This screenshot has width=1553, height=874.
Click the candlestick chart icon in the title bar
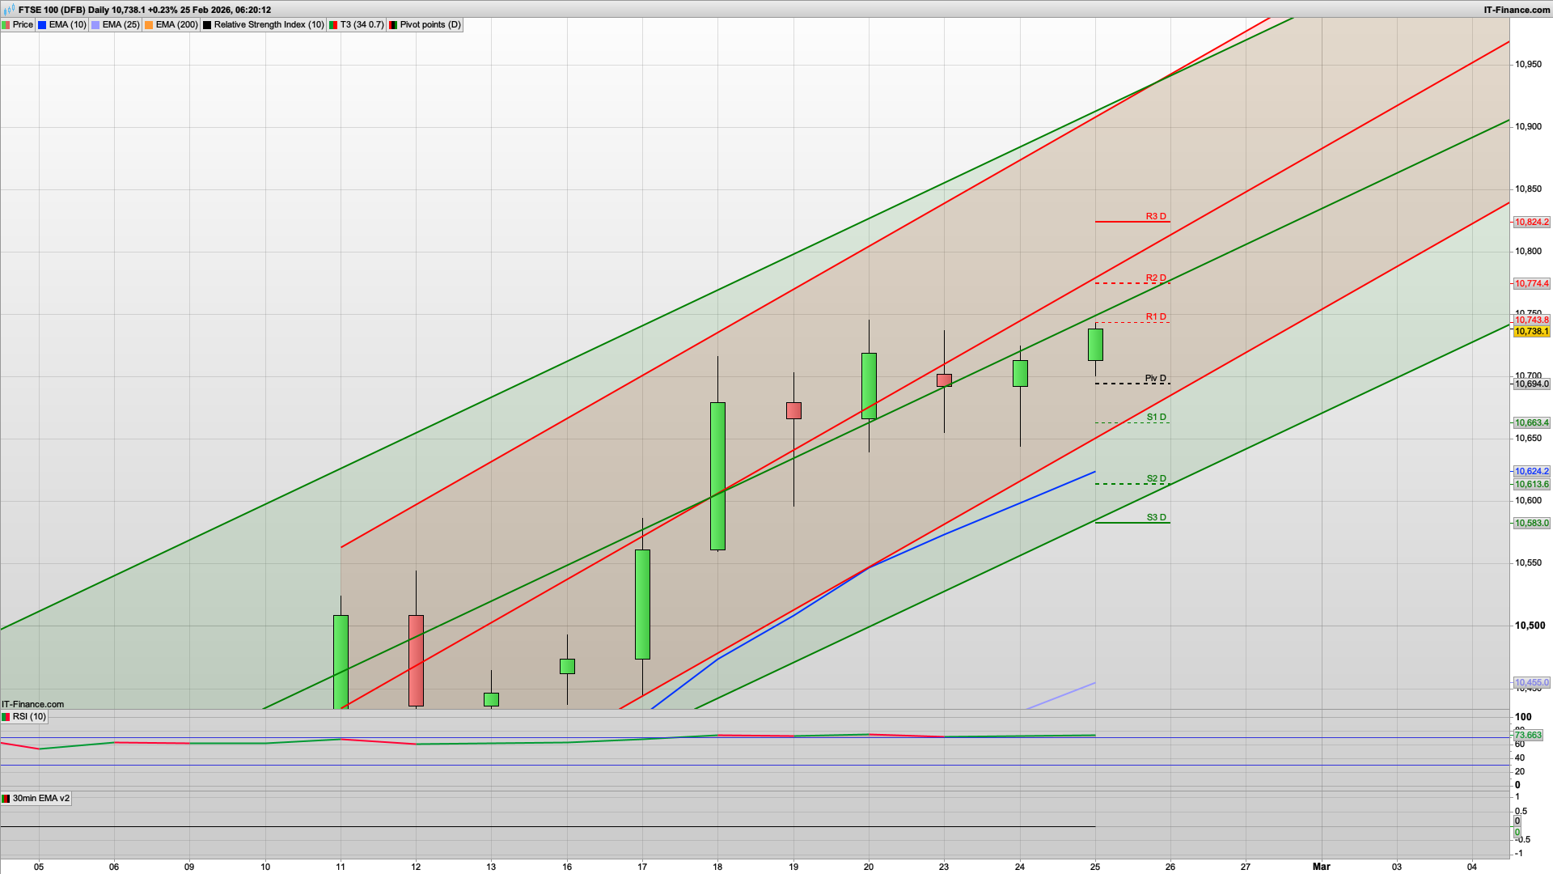(x=7, y=10)
